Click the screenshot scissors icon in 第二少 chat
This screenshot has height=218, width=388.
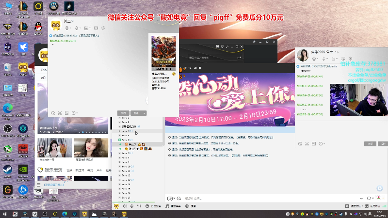[60, 113]
